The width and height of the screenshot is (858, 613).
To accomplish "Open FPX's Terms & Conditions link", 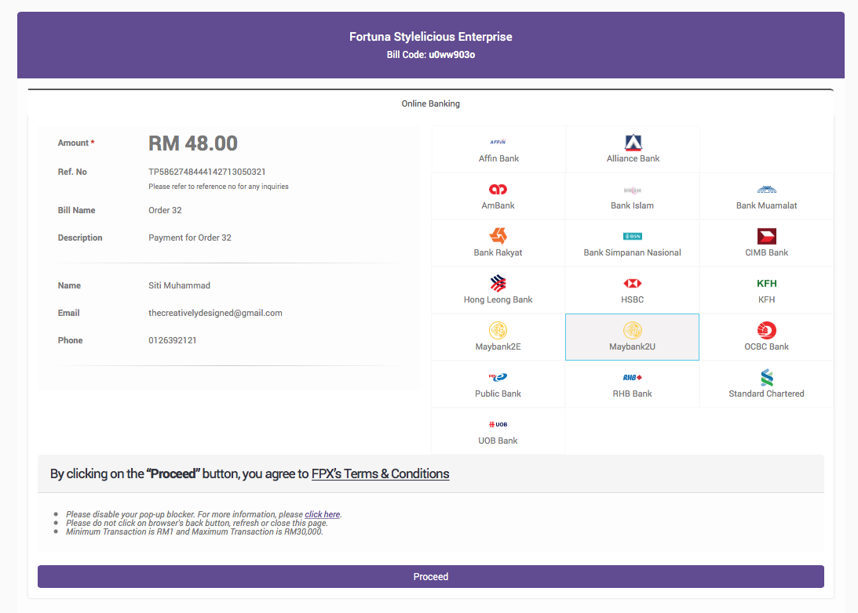I will (380, 473).
